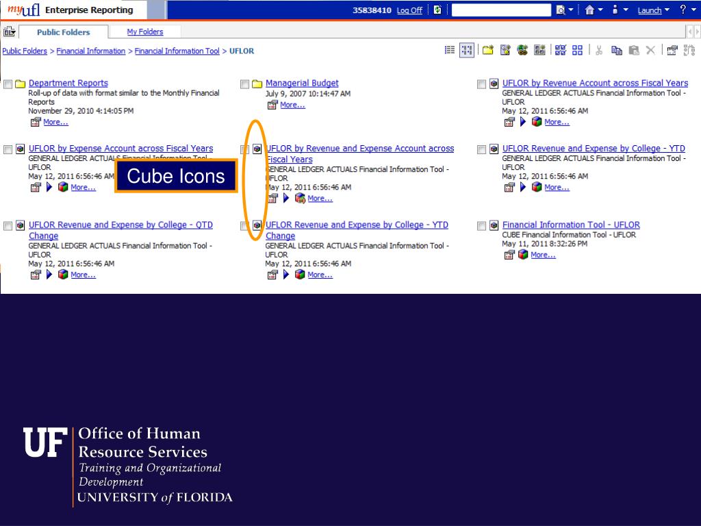
Task: Expand the Home options dropdown arrow
Action: 600,10
